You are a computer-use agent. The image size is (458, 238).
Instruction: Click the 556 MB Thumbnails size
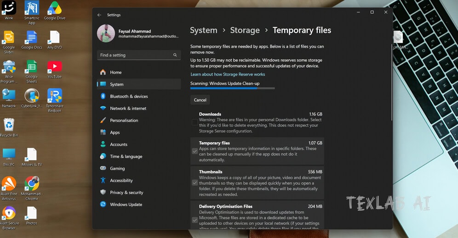coord(315,172)
